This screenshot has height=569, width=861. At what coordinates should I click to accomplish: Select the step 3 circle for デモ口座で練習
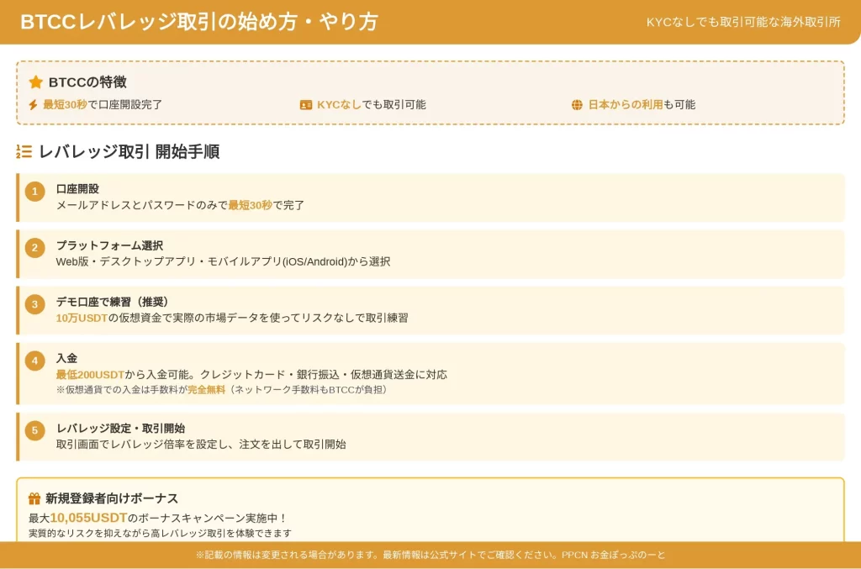(35, 304)
